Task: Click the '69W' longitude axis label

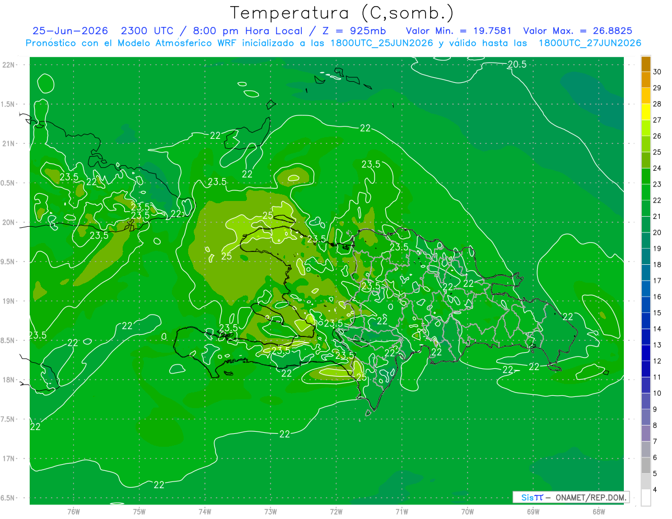Action: (533, 511)
